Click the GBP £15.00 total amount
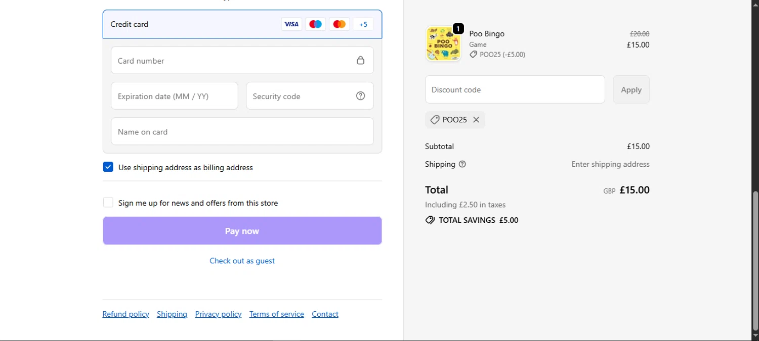759x341 pixels. pyautogui.click(x=626, y=190)
